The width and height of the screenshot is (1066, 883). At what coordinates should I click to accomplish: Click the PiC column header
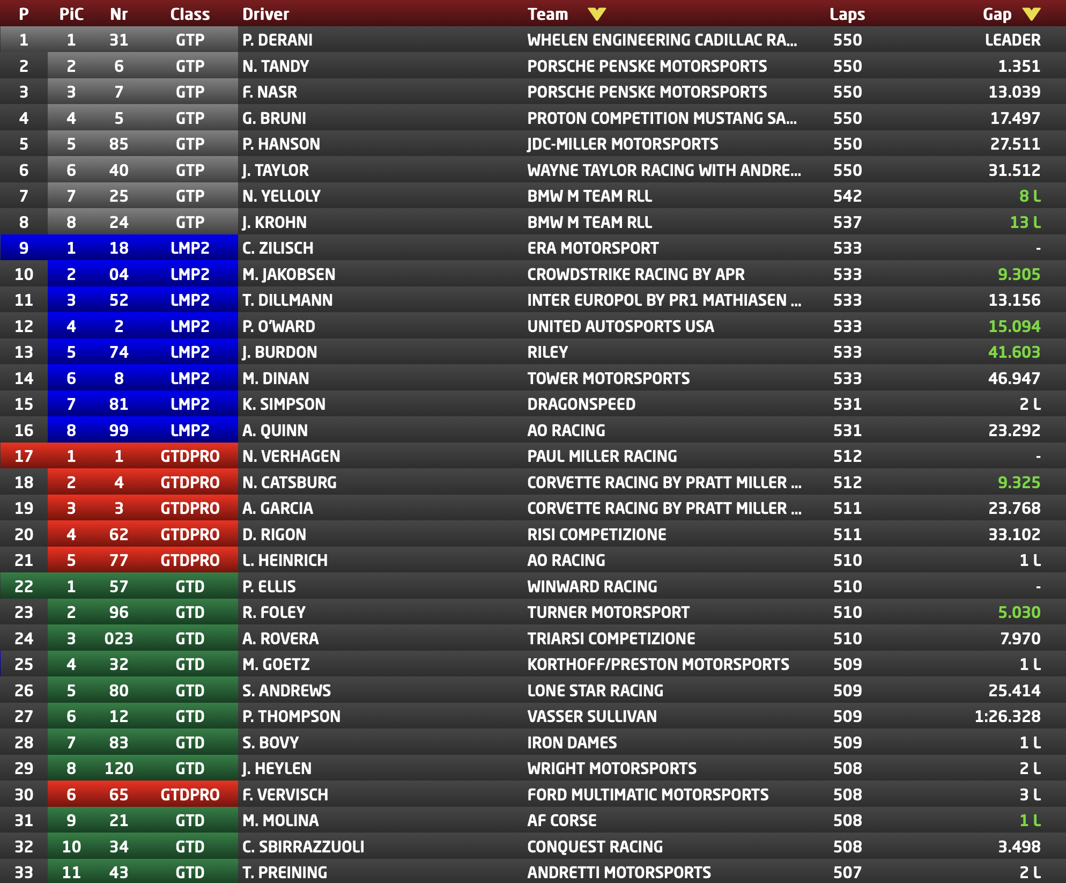click(71, 14)
